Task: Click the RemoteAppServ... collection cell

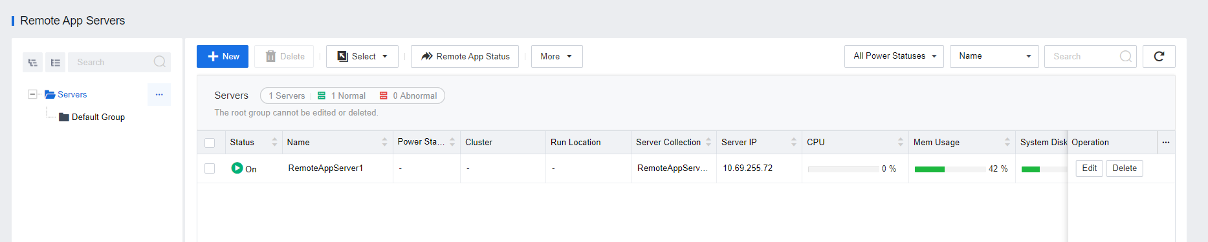Action: click(672, 168)
